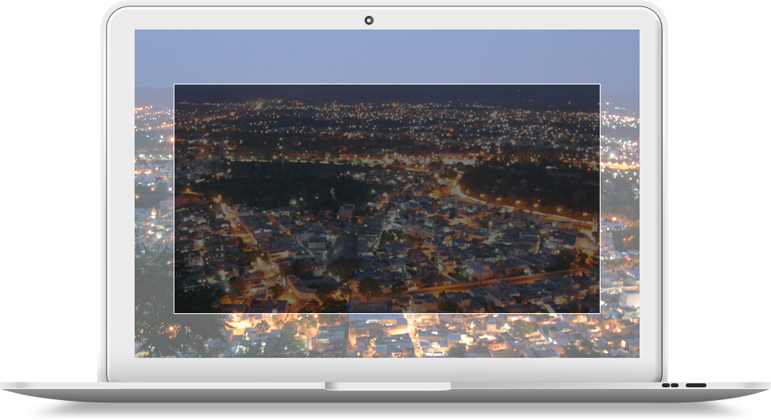The image size is (771, 420).
Task: Click the dimmed sky above the crop box
Action: pos(386,56)
